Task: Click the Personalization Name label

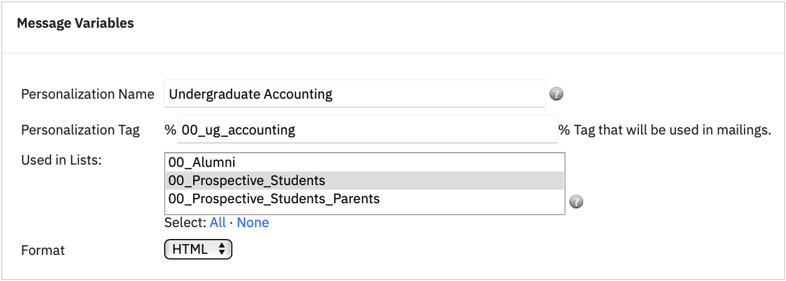Action: (88, 94)
